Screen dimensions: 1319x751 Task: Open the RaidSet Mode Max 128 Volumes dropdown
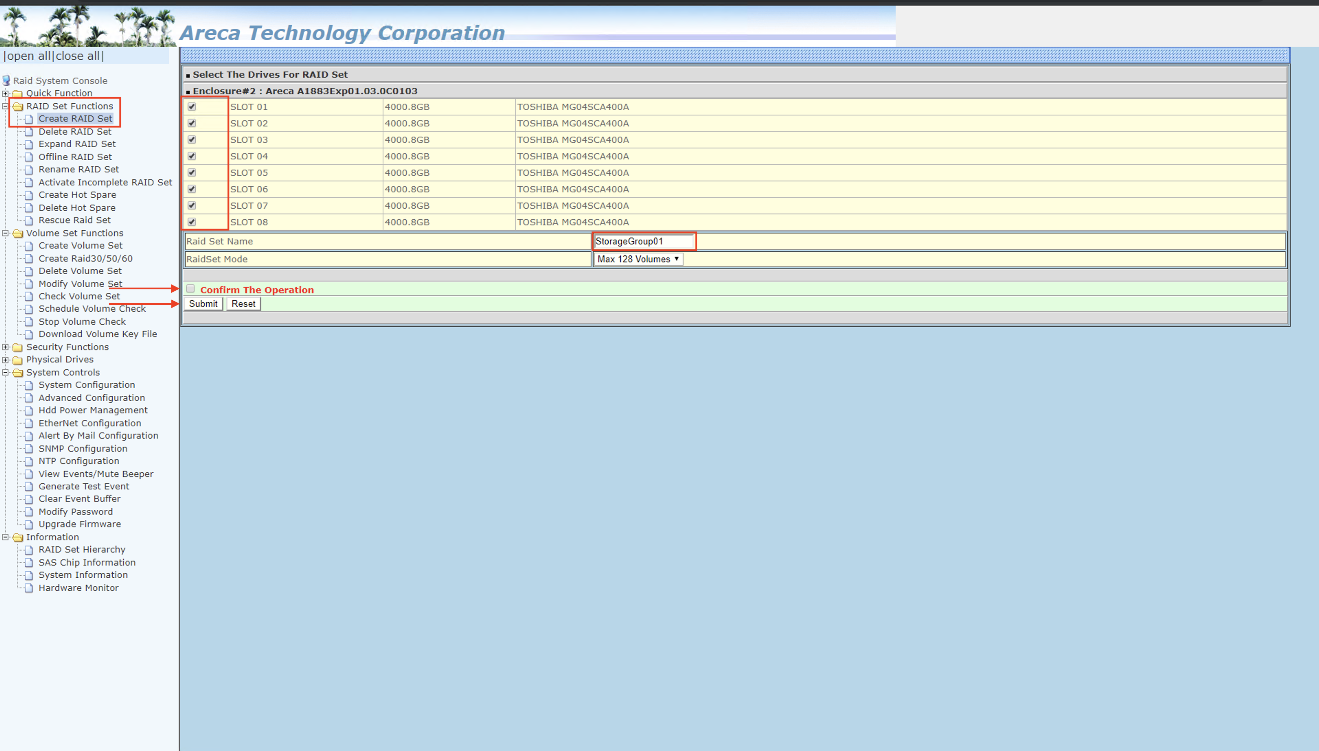[x=638, y=259]
